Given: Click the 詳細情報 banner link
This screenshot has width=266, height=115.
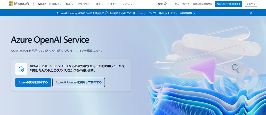Looking at the screenshot, I should click(186, 13).
